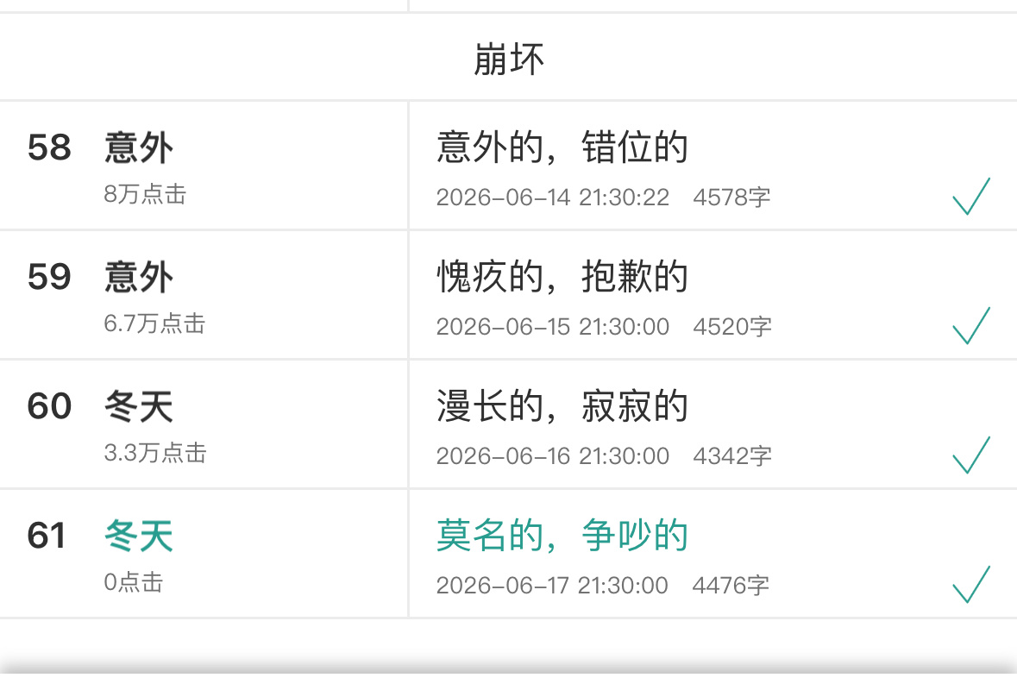Click the date 2026-06-15 21:30:00

(x=553, y=327)
